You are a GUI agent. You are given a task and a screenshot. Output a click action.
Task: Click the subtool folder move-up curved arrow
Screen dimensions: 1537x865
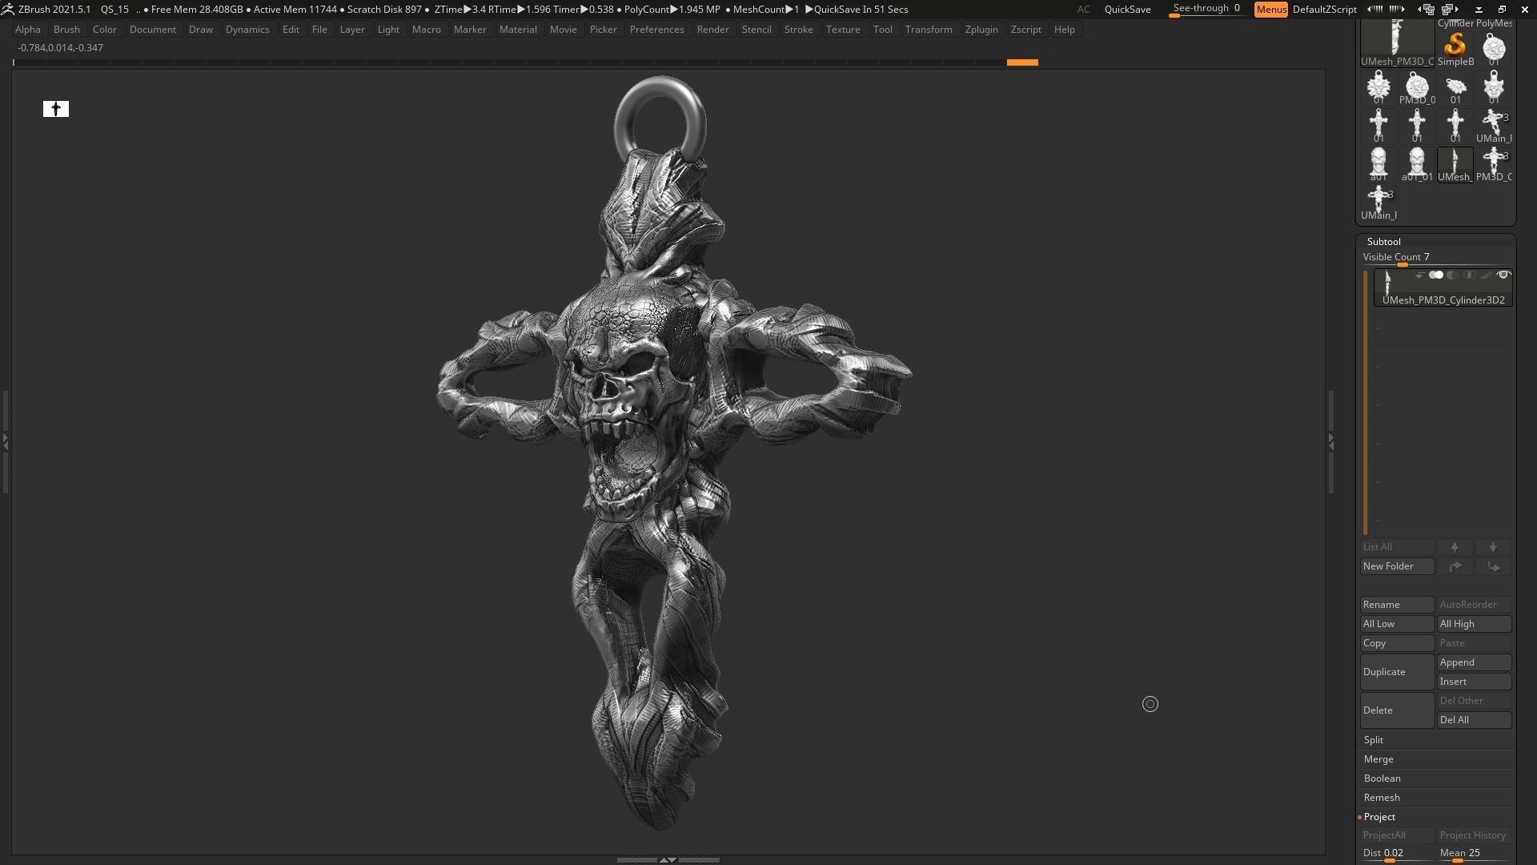point(1455,566)
